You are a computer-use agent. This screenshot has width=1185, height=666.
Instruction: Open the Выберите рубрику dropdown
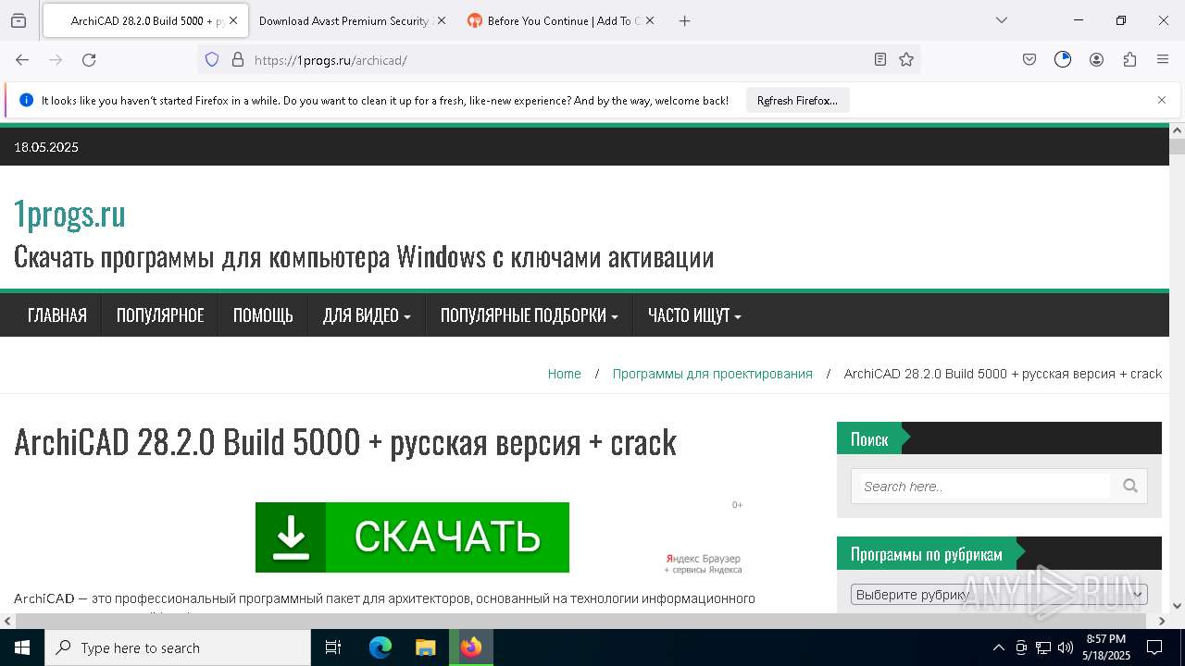(999, 594)
